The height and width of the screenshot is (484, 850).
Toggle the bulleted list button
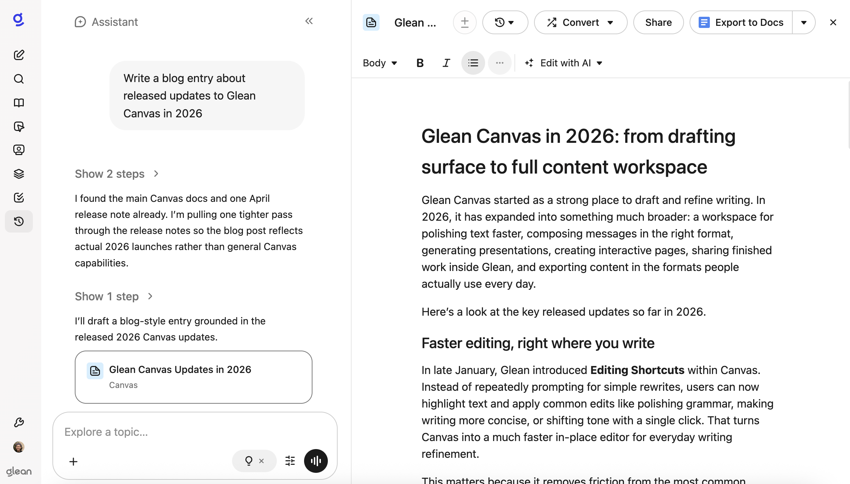point(473,63)
